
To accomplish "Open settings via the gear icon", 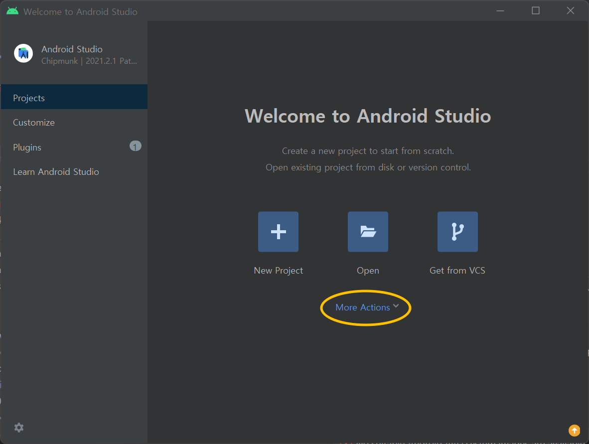I will [x=19, y=428].
